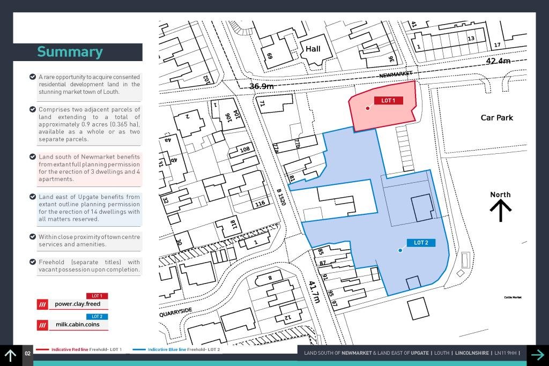
Task: Open the power.clay.freed what3words link
Action: pos(78,304)
